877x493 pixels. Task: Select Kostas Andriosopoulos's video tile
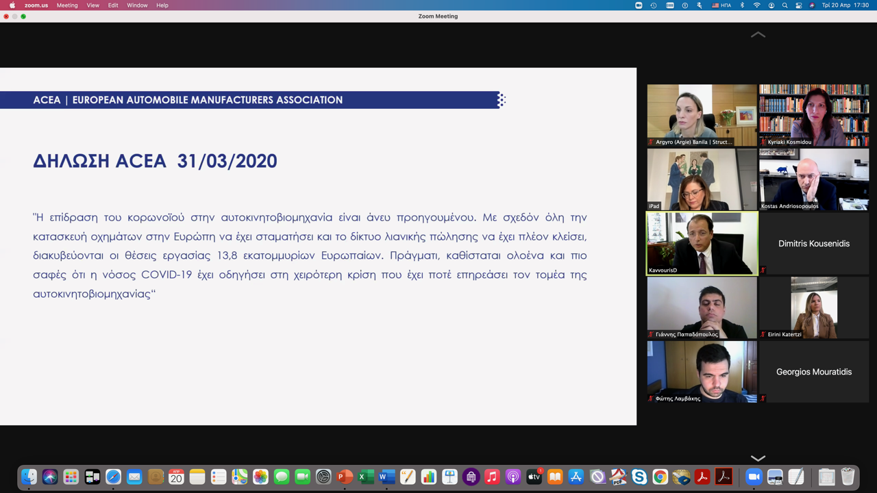814,179
